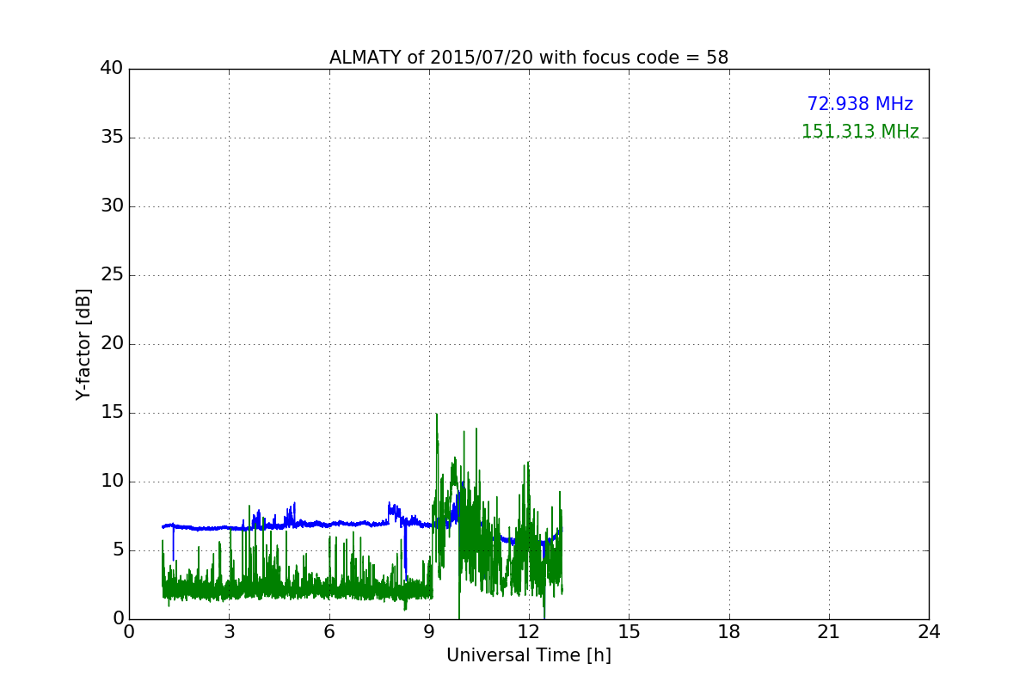Click the y-axis tick label '5'
Image resolution: width=1032 pixels, height=688 pixels.
coord(118,550)
